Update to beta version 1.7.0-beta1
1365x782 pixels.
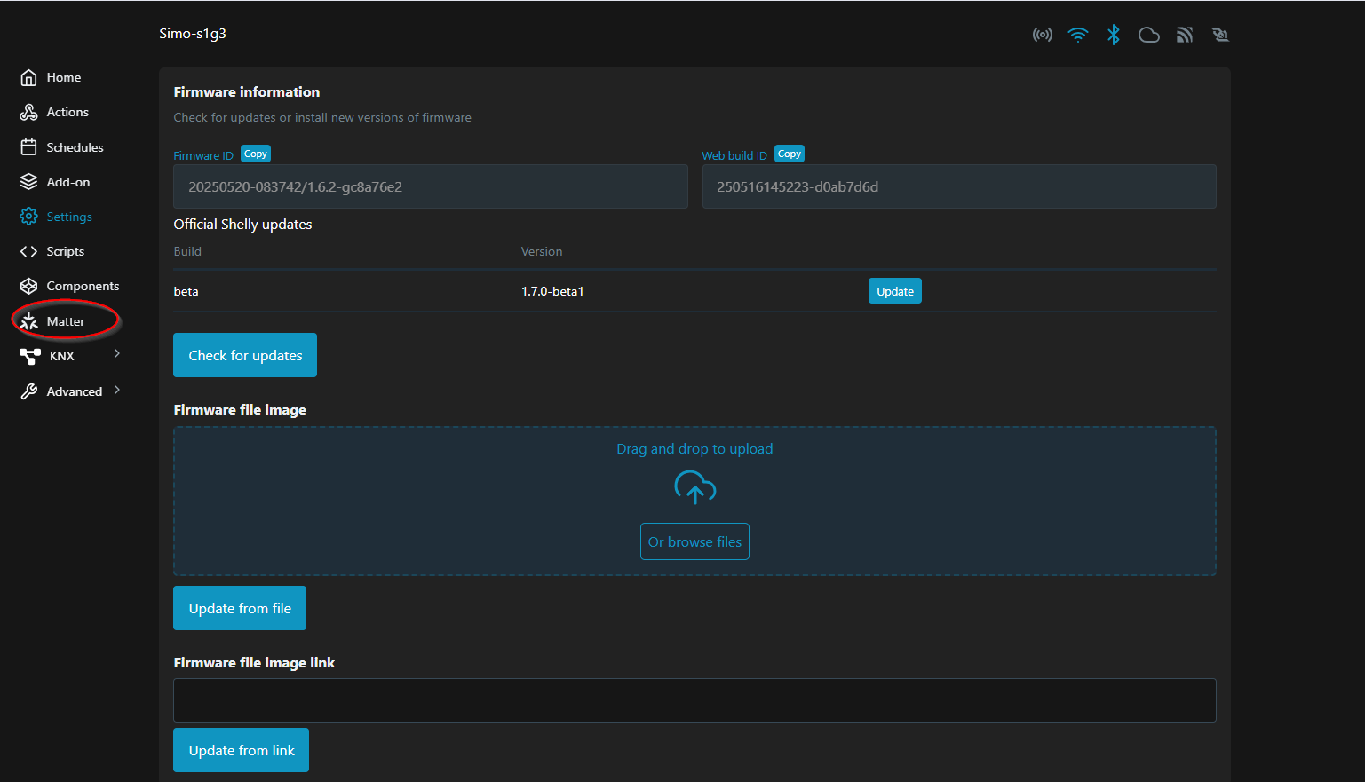pos(894,291)
